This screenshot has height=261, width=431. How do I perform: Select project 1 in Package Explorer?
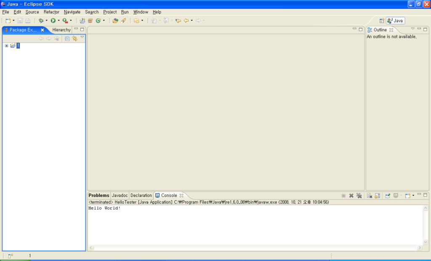[18, 46]
